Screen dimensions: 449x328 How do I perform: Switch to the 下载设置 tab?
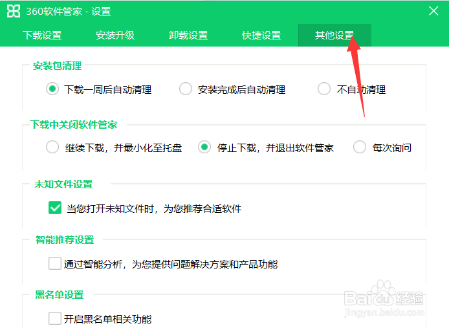tap(43, 35)
